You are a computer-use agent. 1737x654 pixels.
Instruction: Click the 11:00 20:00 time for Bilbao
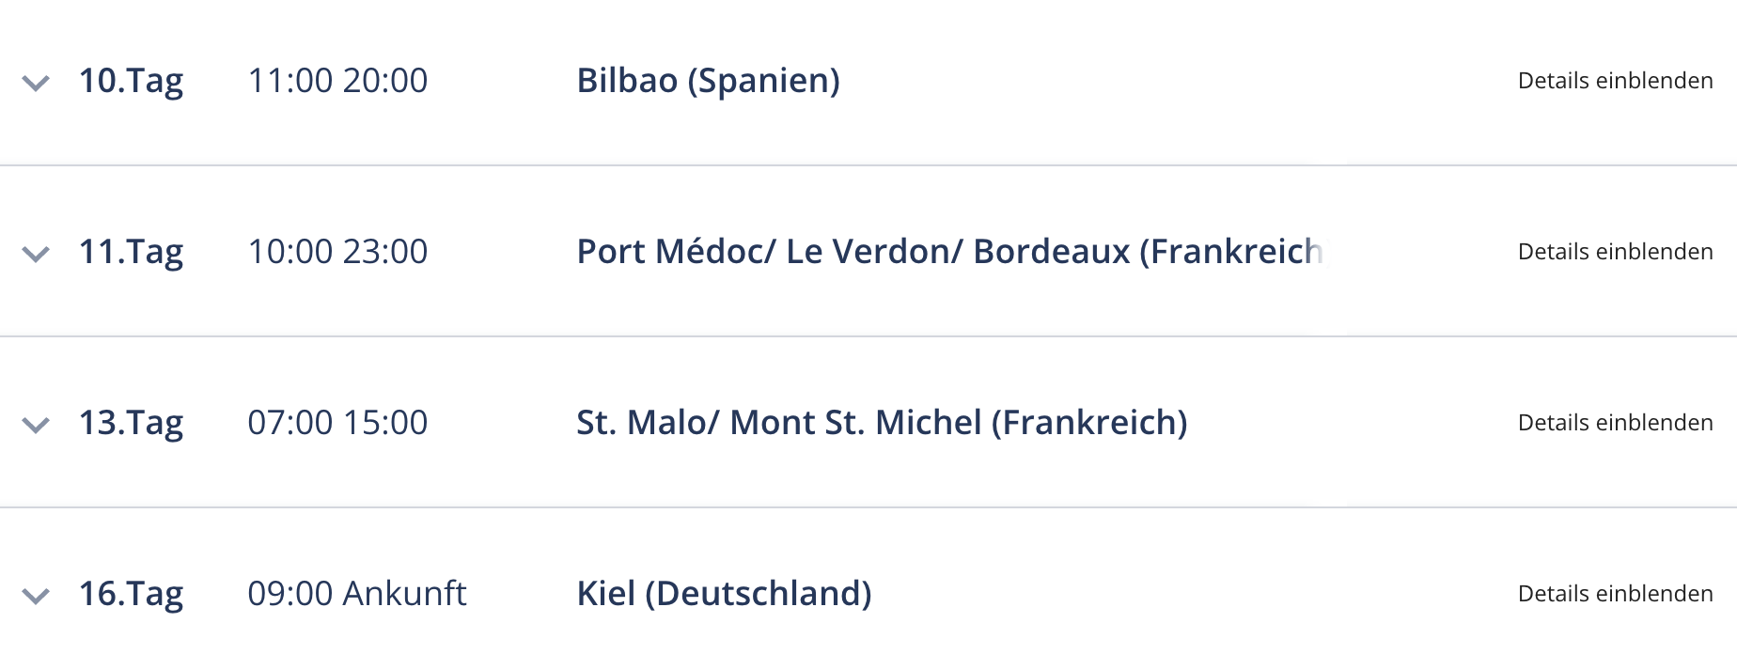337,81
